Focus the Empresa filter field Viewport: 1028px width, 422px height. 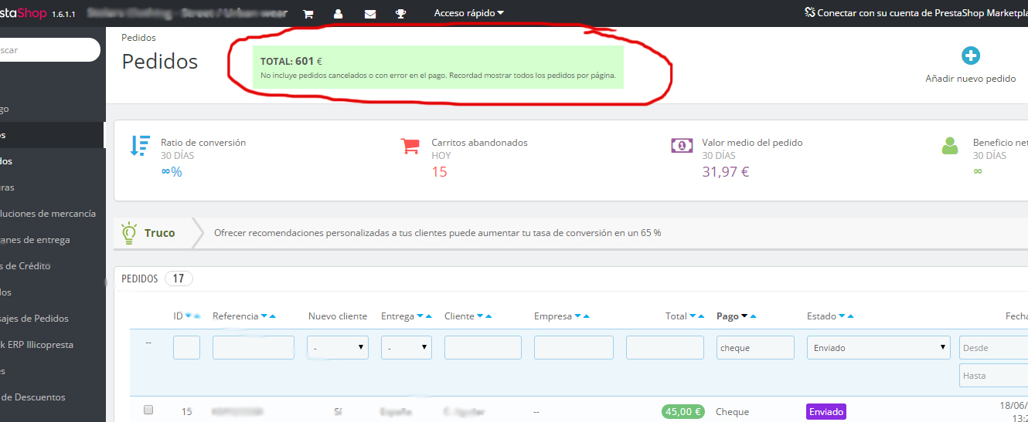coord(574,348)
